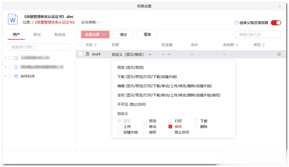Click the first department building icon
289x167 pixels.
pos(16,58)
